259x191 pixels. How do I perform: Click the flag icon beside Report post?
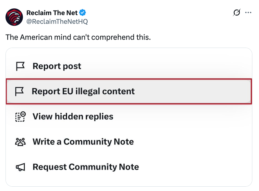pos(20,66)
